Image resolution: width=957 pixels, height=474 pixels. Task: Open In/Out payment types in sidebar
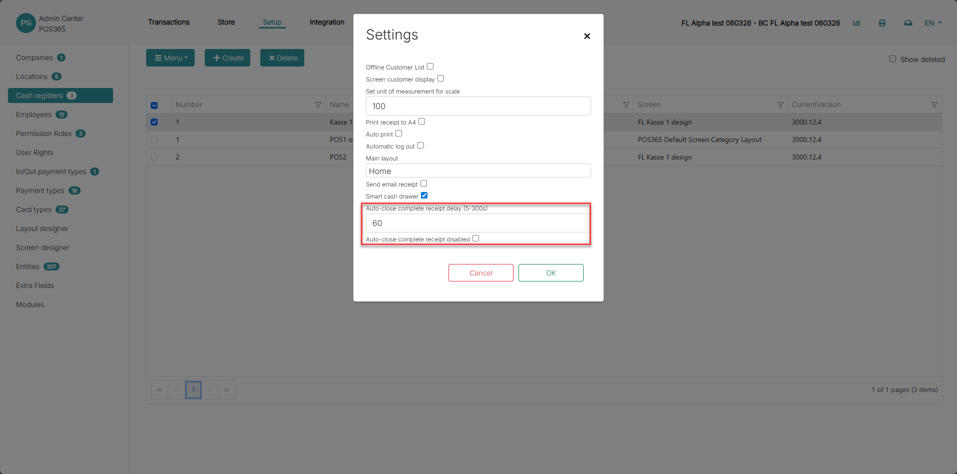point(51,171)
